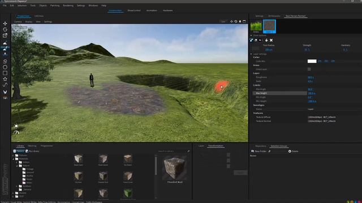The height and width of the screenshot is (203, 362).
Task: Switch to the Hardware tab
Action: coord(167,11)
